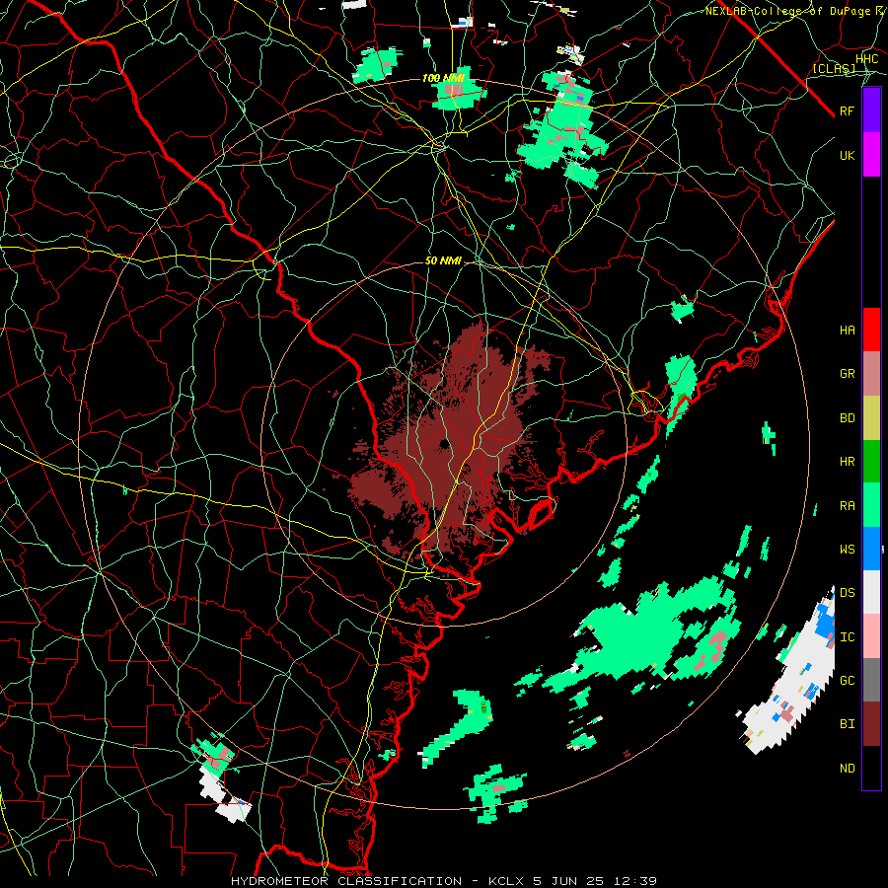The width and height of the screenshot is (888, 888).
Task: Click the "100 NMI" range ring label
Action: [443, 78]
